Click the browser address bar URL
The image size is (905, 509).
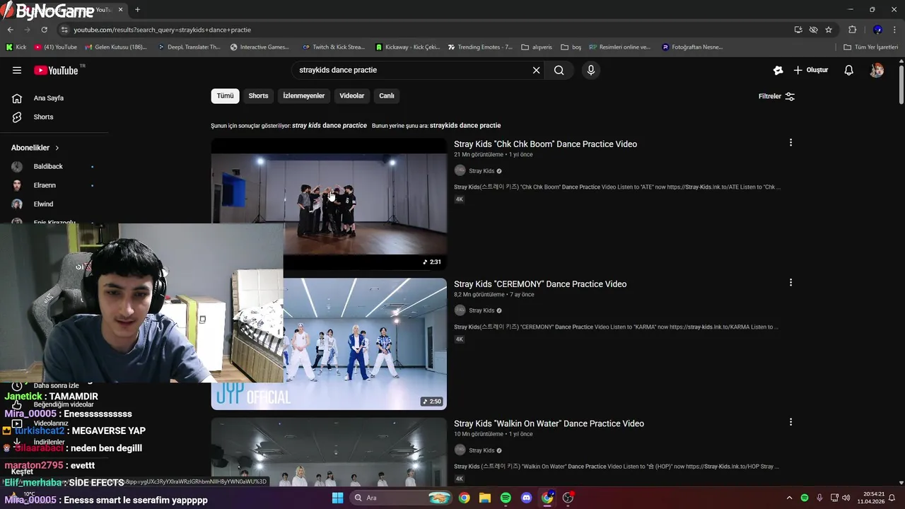click(x=163, y=30)
